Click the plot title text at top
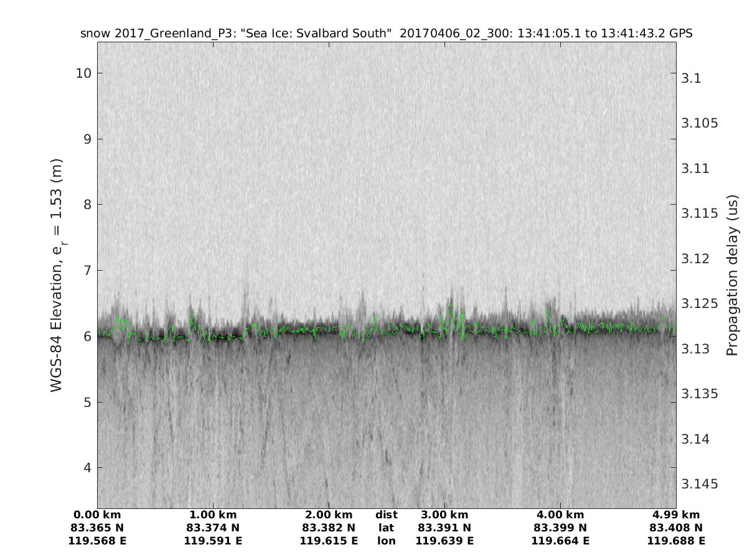Image resolution: width=747 pixels, height=560 pixels. tap(386, 33)
